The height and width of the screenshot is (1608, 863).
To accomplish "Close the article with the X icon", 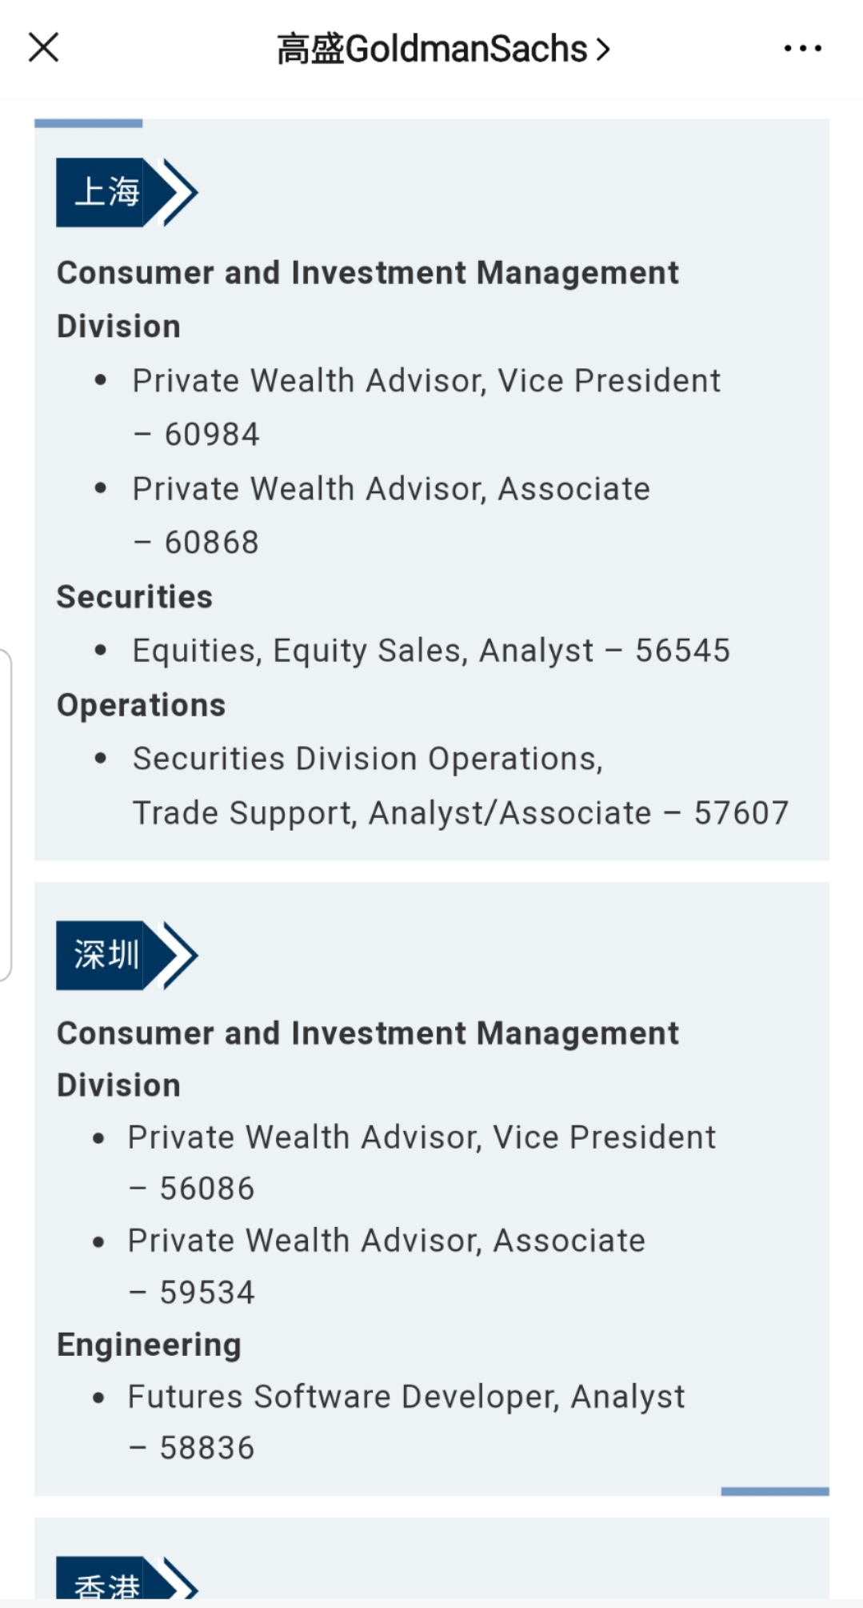I will pos(44,47).
